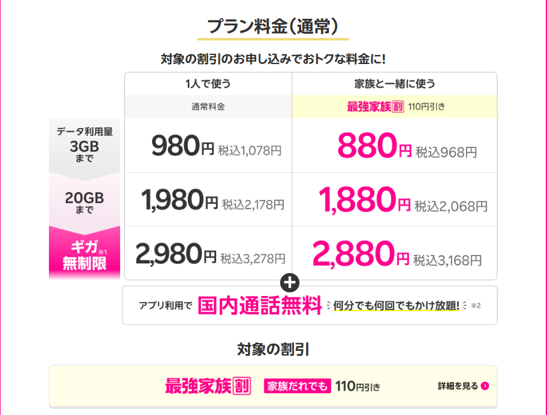Click the 20GBまで data usage label
Screen dimensions: 547x415
85,202
